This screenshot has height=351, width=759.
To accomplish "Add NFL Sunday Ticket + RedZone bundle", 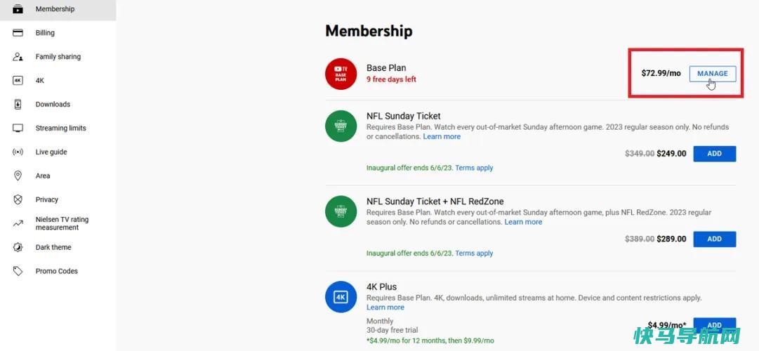I will tap(715, 239).
